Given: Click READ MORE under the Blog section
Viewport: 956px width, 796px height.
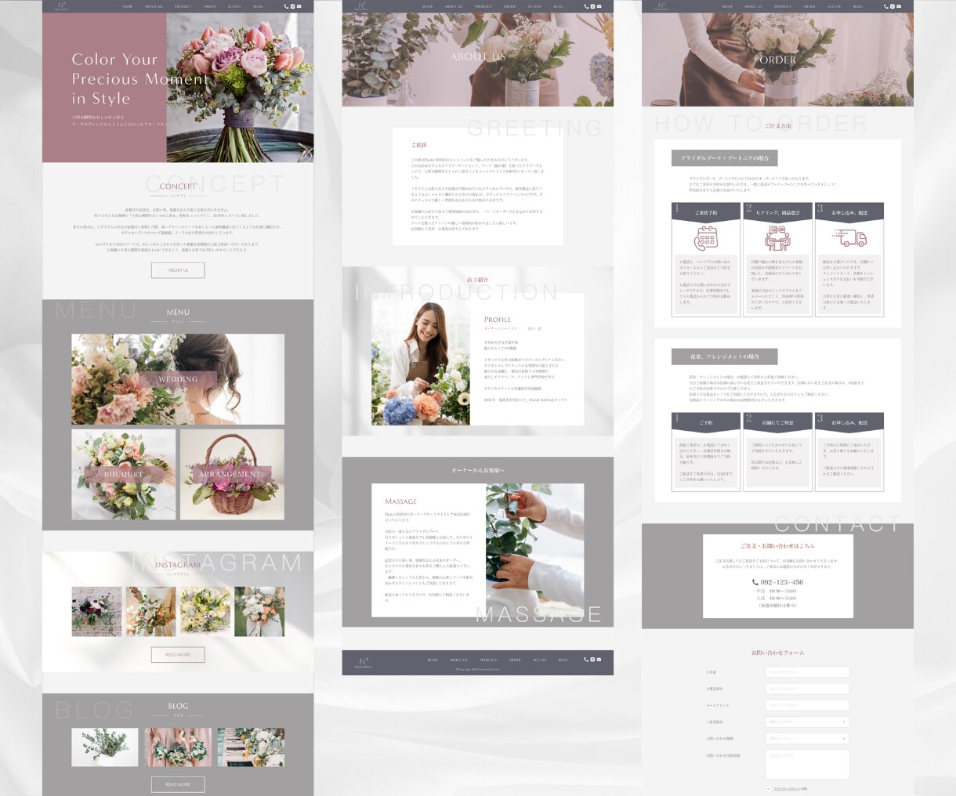Looking at the screenshot, I should (x=178, y=784).
